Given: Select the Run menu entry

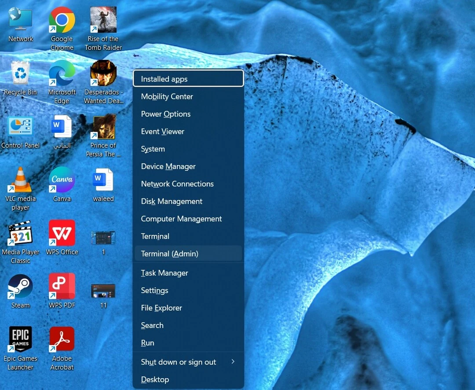Looking at the screenshot, I should (x=188, y=343).
